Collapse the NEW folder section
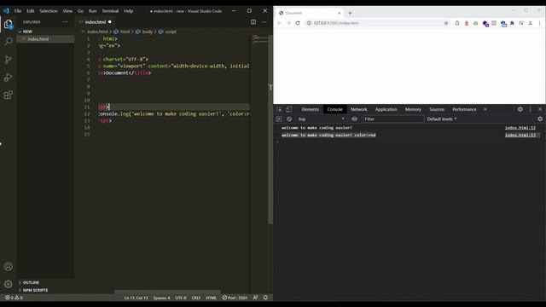546x307 pixels. point(27,32)
